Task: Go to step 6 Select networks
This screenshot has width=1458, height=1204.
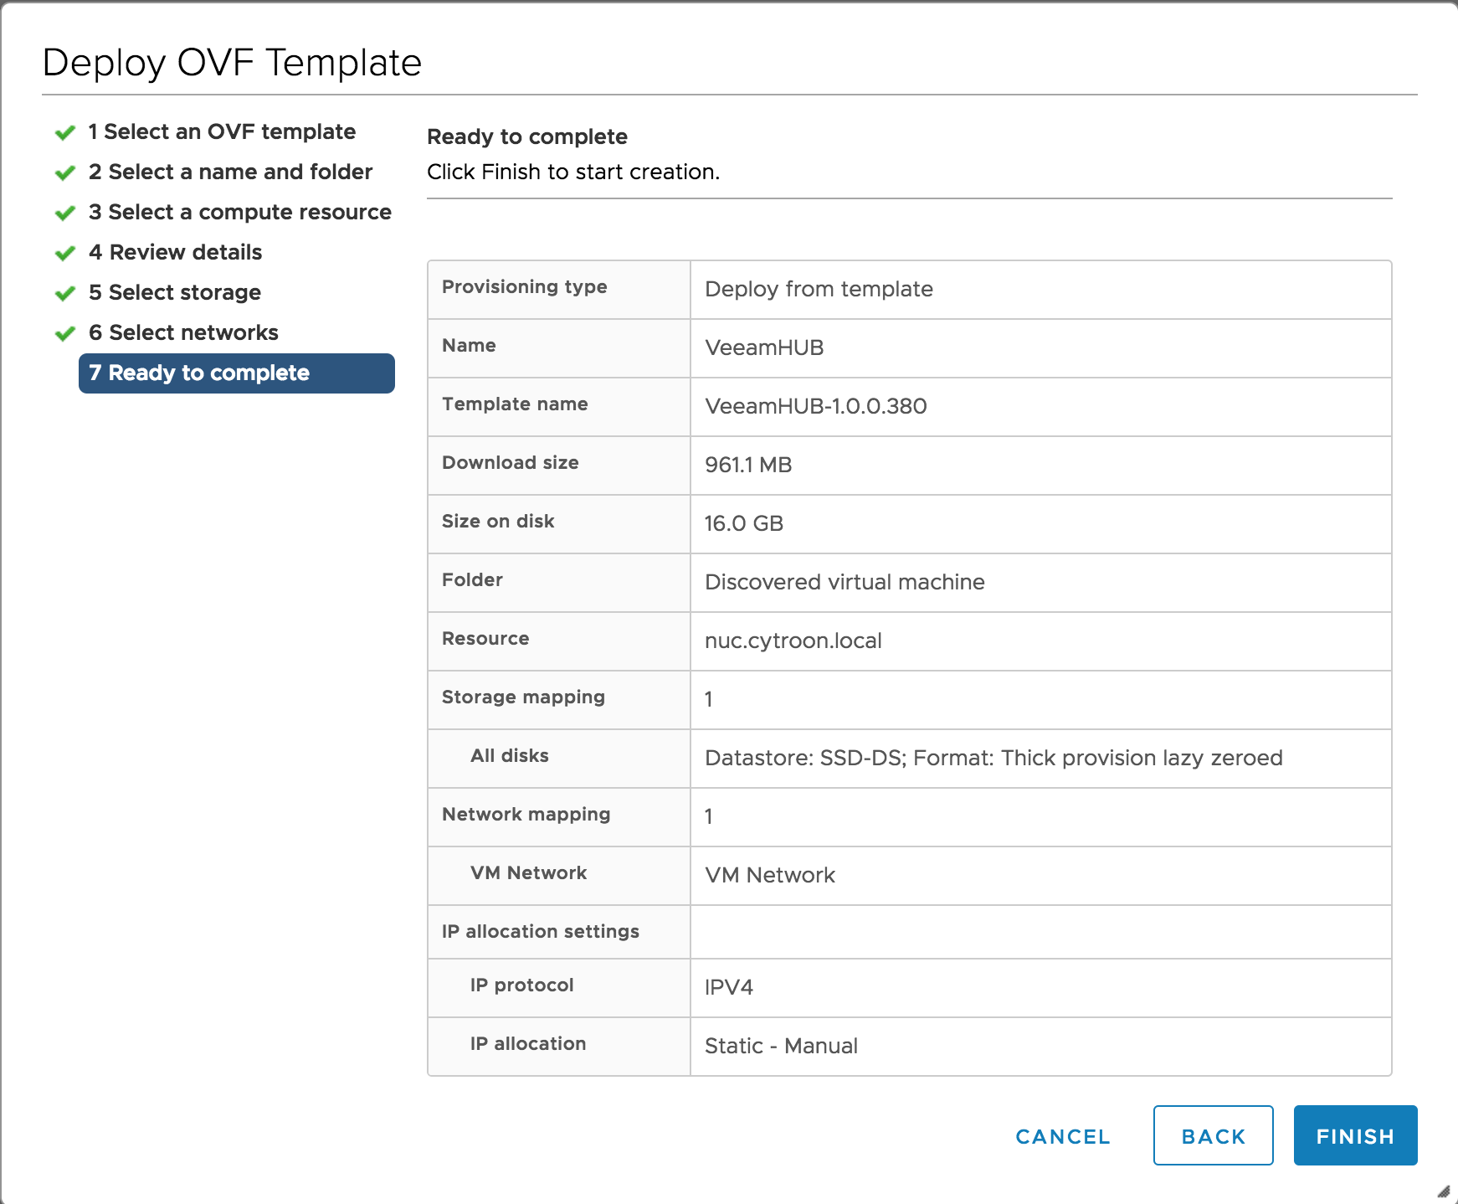Action: [x=183, y=332]
